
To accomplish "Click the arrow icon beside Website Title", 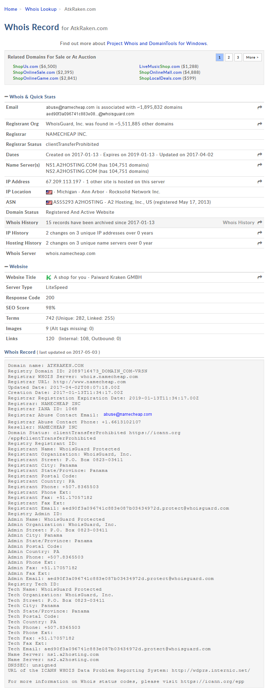I will click(x=260, y=277).
